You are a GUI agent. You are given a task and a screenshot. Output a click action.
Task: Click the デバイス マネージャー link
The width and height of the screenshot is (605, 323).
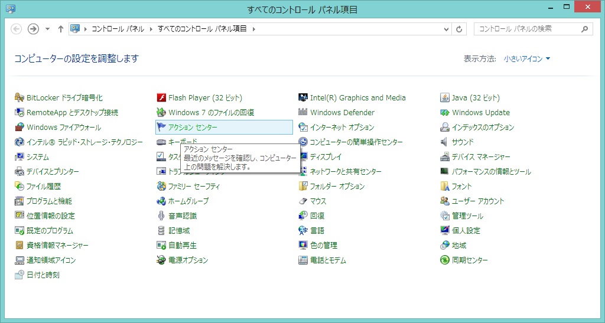[x=481, y=157]
